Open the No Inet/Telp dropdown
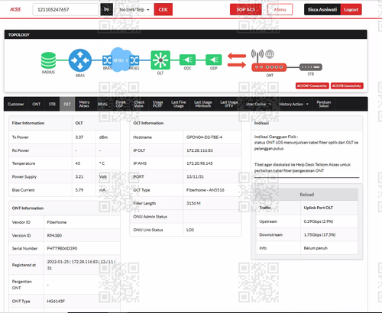 click(134, 10)
